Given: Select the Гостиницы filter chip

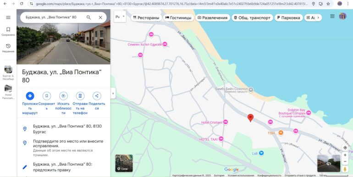Looking at the screenshot, I should coord(178,18).
